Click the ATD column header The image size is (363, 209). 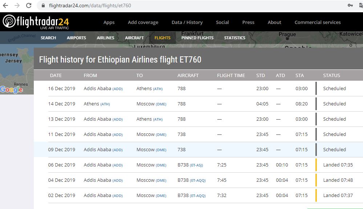click(281, 76)
